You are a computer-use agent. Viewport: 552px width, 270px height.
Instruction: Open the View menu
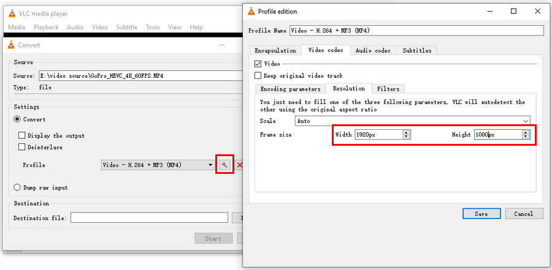(175, 27)
